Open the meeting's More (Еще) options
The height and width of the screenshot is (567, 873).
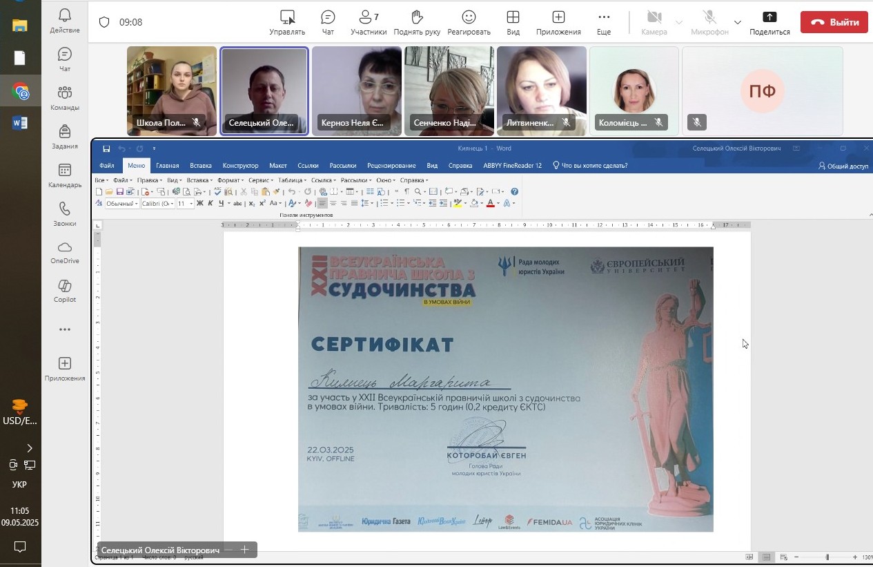604,22
